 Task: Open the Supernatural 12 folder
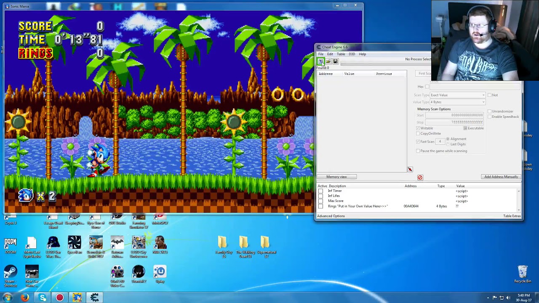[266, 247]
